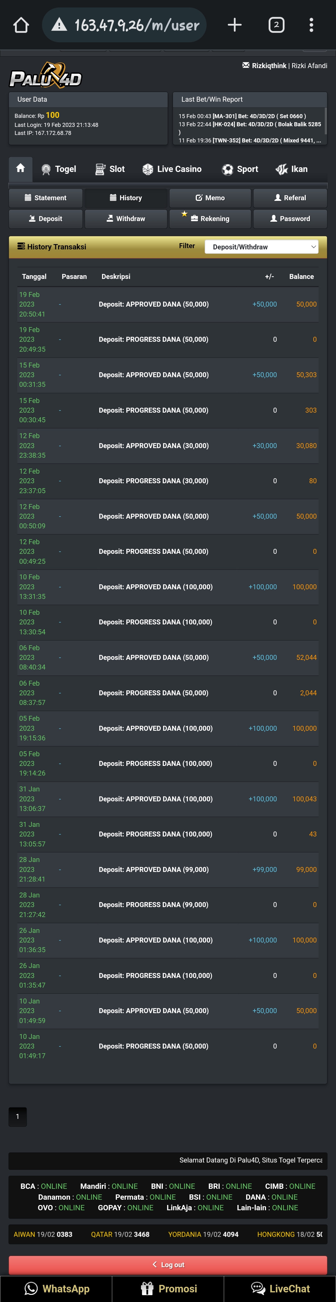Tap the browser address bar URL
Screen dimensions: 336x1302
pos(137,25)
